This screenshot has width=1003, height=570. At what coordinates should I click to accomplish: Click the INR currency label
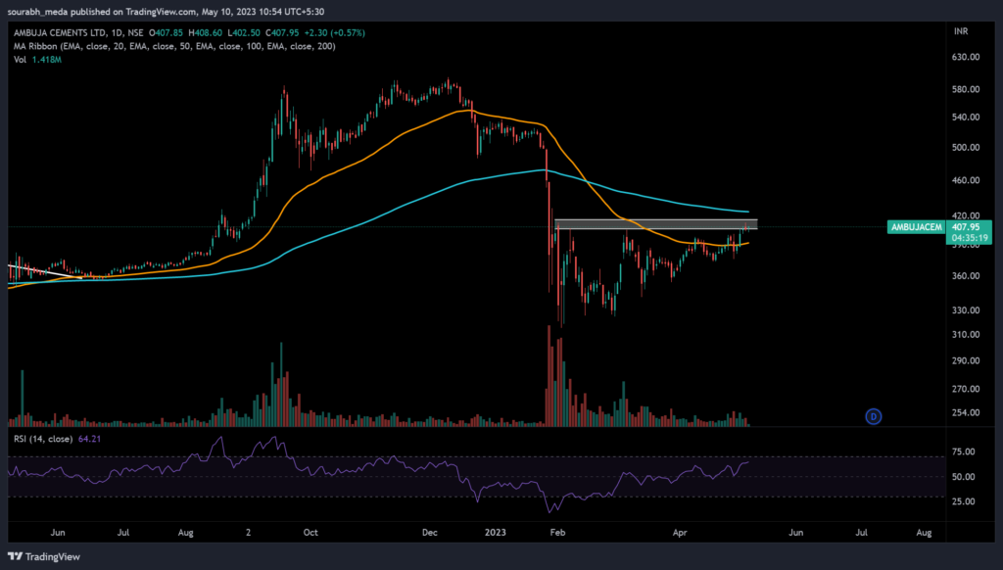coord(961,31)
